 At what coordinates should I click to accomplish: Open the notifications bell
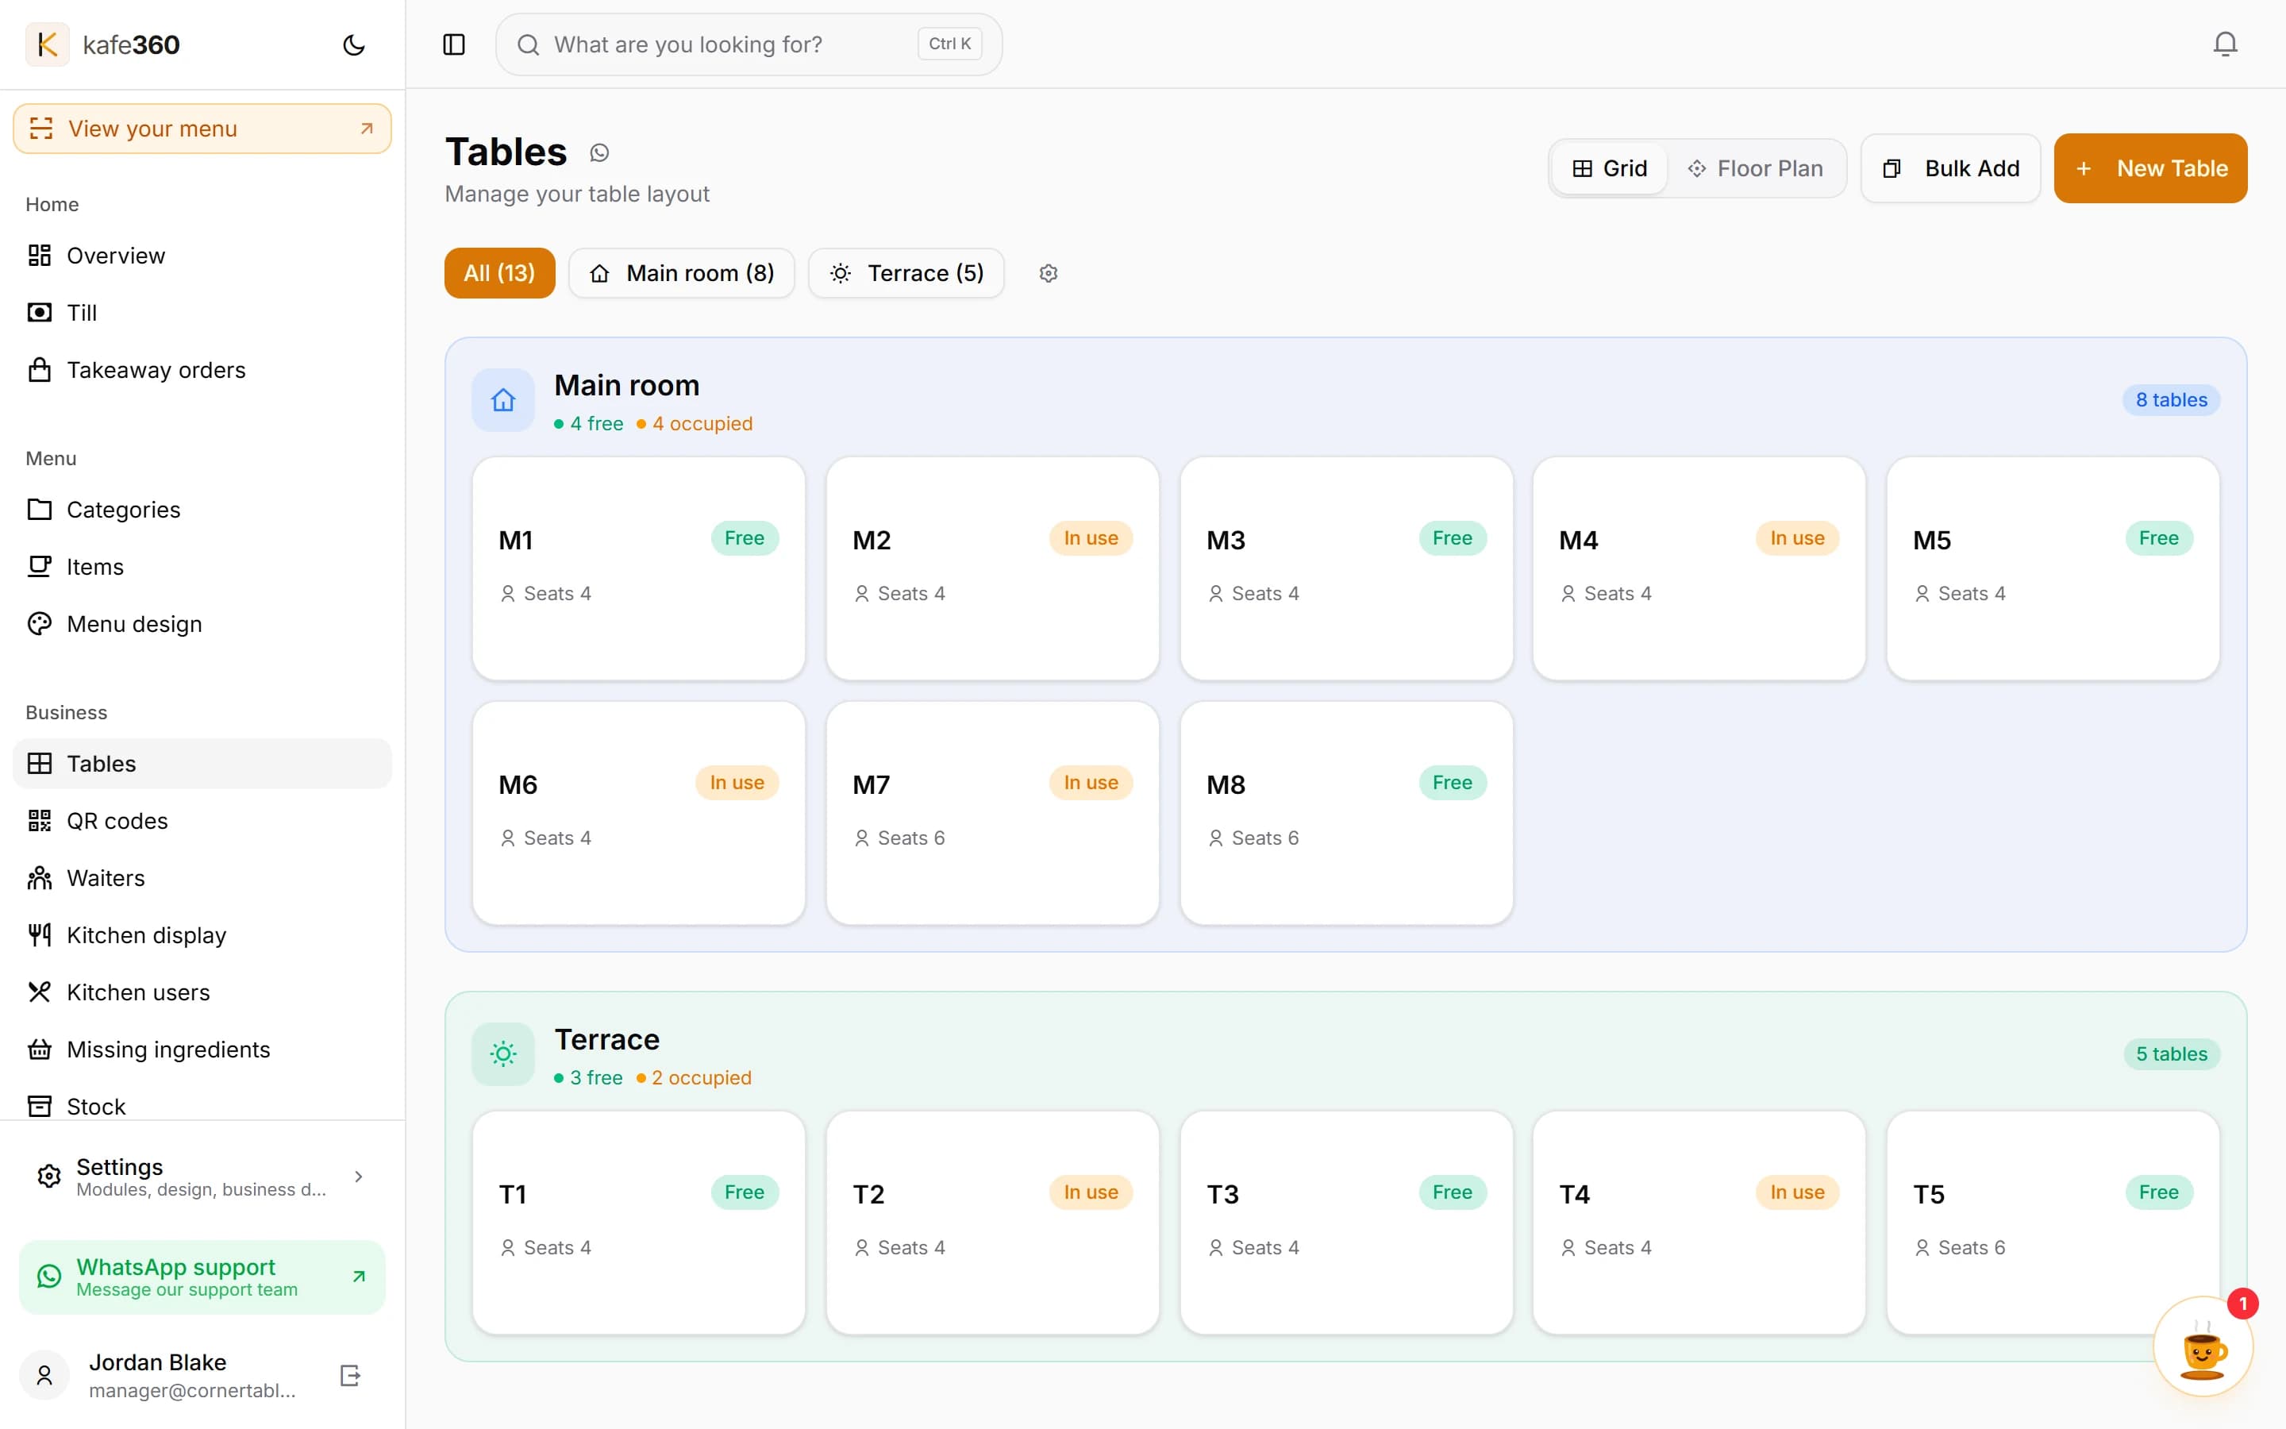click(x=2225, y=44)
